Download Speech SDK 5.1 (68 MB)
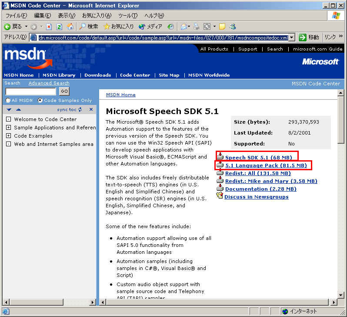The image size is (347, 317). click(x=258, y=158)
